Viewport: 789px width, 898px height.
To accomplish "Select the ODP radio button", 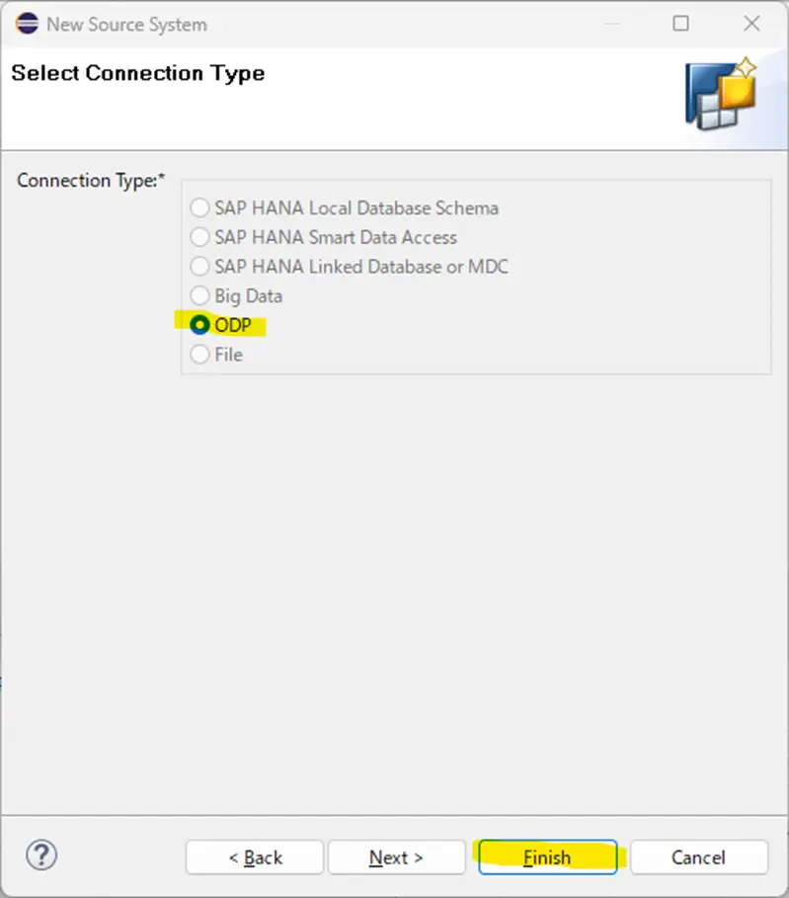I will point(221,325).
